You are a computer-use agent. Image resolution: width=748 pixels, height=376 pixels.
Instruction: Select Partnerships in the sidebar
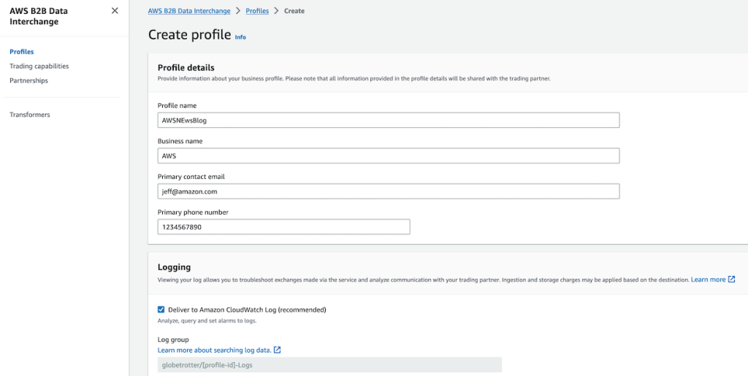(28, 81)
